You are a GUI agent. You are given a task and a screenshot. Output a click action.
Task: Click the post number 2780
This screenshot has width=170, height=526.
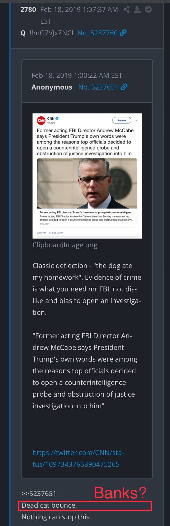coord(28,10)
